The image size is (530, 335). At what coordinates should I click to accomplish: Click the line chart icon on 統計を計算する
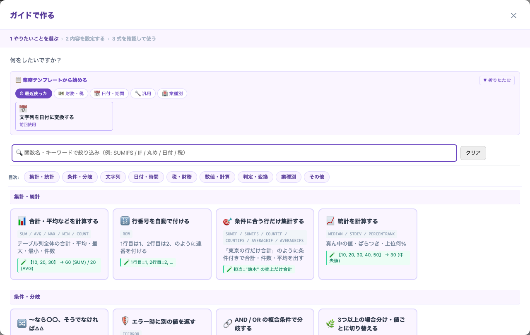(x=330, y=221)
